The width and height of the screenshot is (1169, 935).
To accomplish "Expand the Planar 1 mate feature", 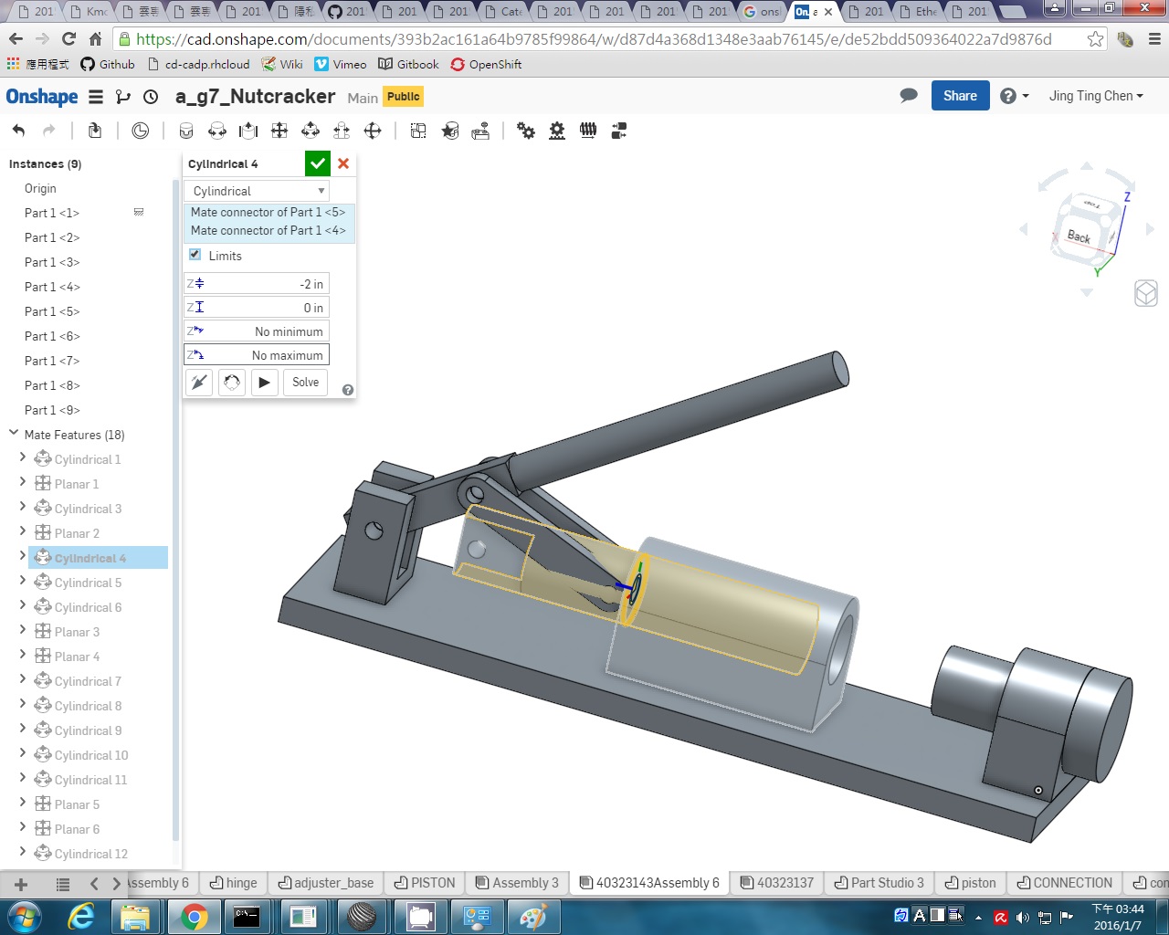I will coord(23,482).
